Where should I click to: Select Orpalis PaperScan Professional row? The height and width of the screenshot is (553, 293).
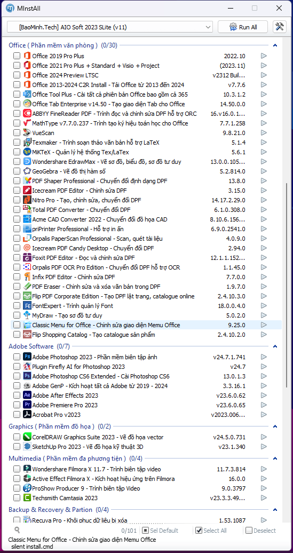point(97,239)
